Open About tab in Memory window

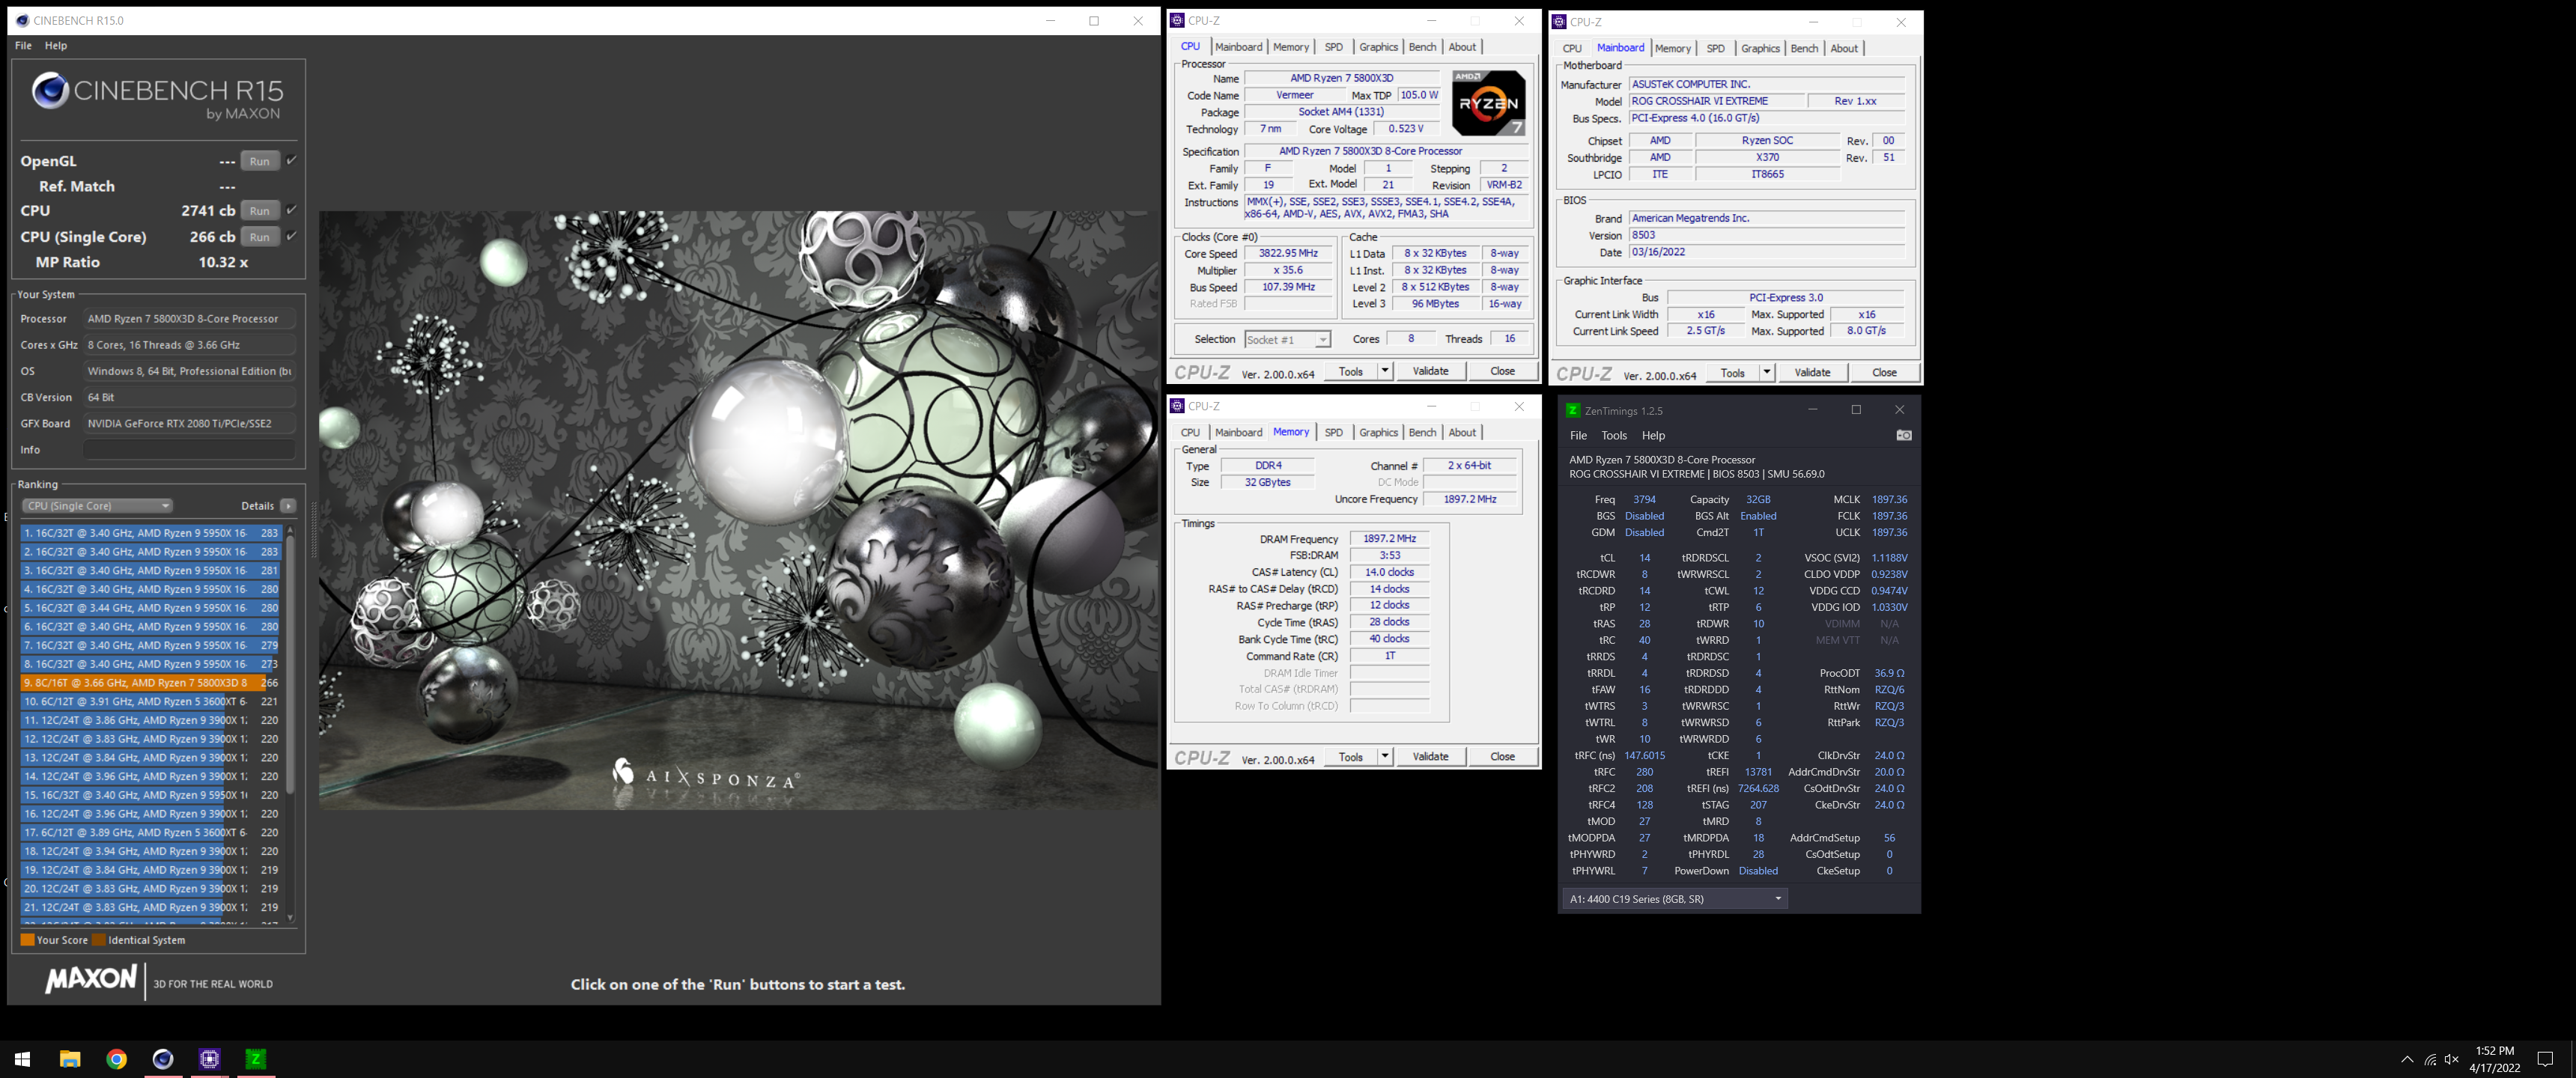coord(1462,433)
